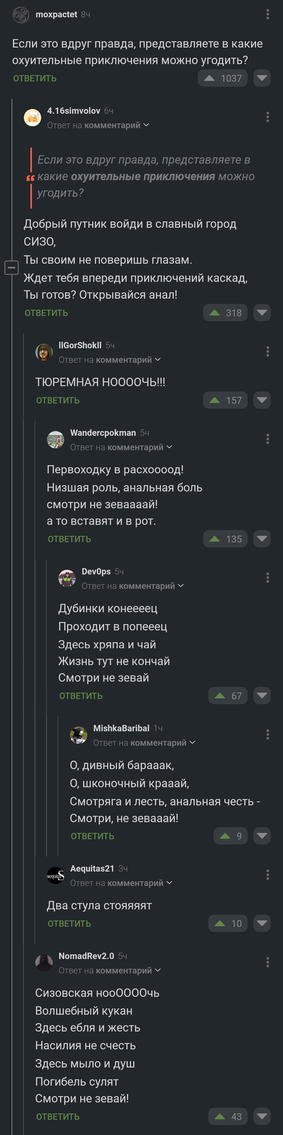The image size is (283, 1135).
Task: Reply to moxpactet's comment via ОТВЕТИТЬ
Action: tap(35, 79)
